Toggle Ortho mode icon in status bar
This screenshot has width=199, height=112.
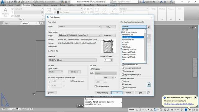(137, 110)
